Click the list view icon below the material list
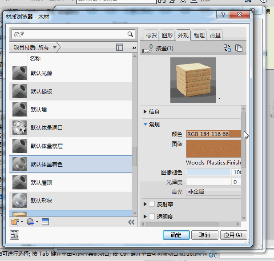The image size is (274, 261). pyautogui.click(x=45, y=221)
